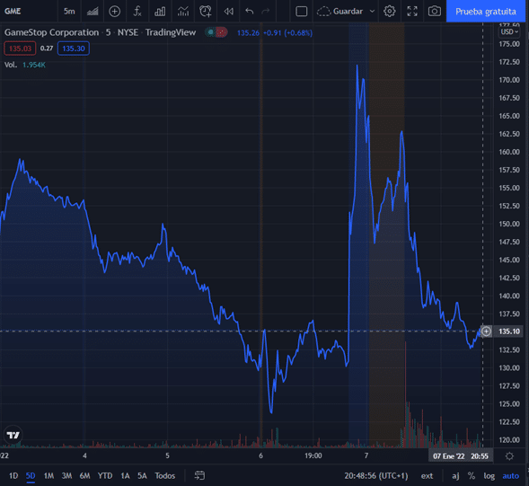The width and height of the screenshot is (529, 486).
Task: Select the Todos time range
Action: [x=164, y=475]
